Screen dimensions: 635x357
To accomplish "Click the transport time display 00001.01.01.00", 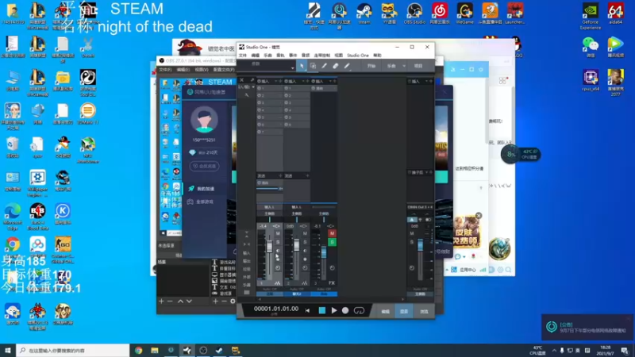I will 275,309.
